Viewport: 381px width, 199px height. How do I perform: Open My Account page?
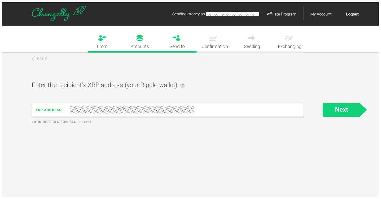pyautogui.click(x=321, y=14)
